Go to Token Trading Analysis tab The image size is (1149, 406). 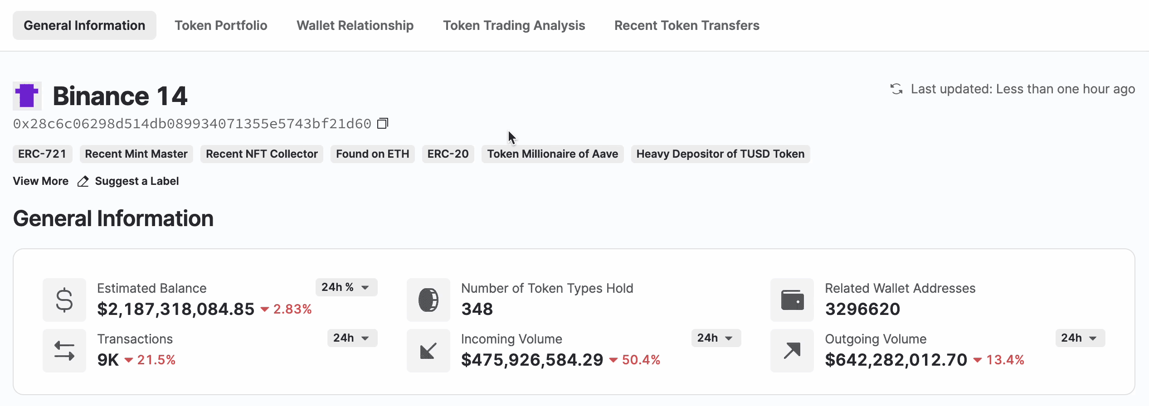coord(514,25)
